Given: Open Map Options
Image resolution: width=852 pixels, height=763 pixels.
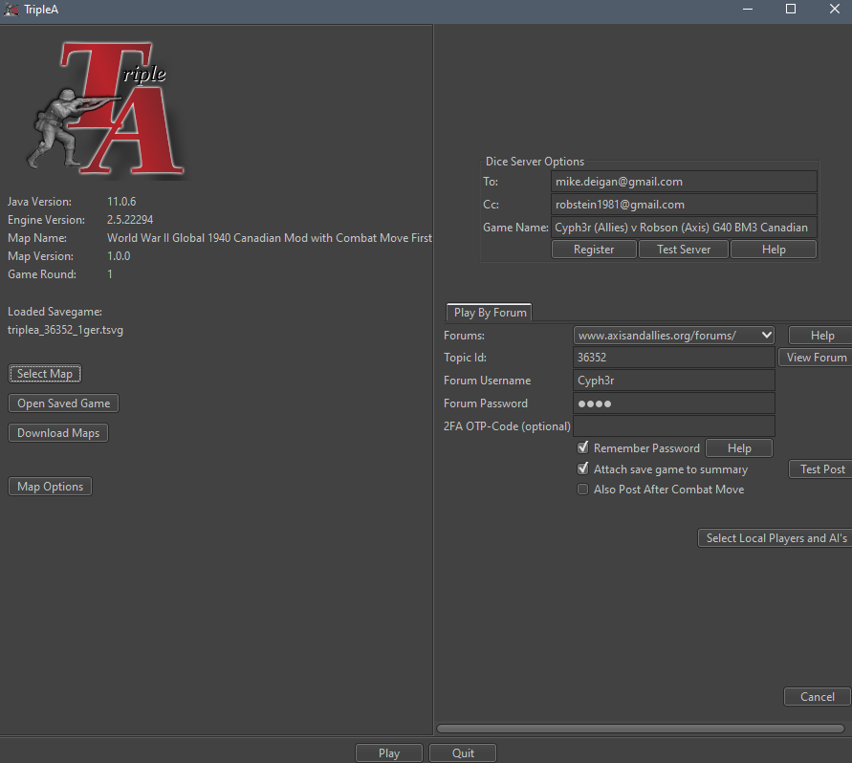Looking at the screenshot, I should click(x=51, y=487).
